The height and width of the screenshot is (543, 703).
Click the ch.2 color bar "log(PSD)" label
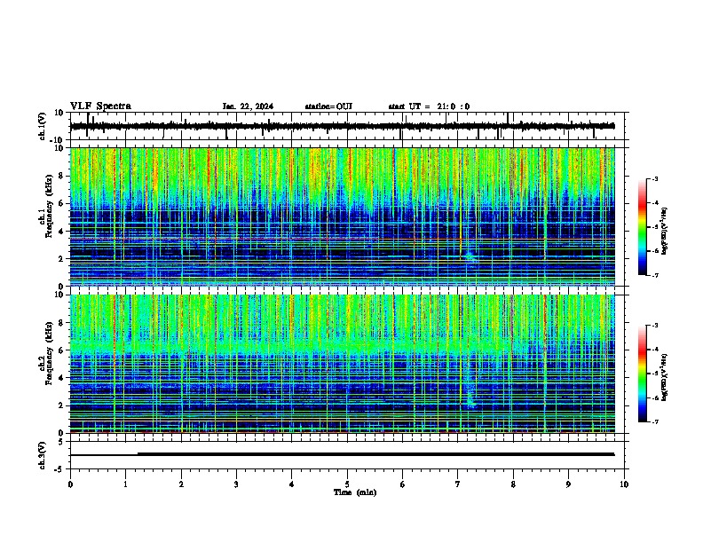coord(665,377)
